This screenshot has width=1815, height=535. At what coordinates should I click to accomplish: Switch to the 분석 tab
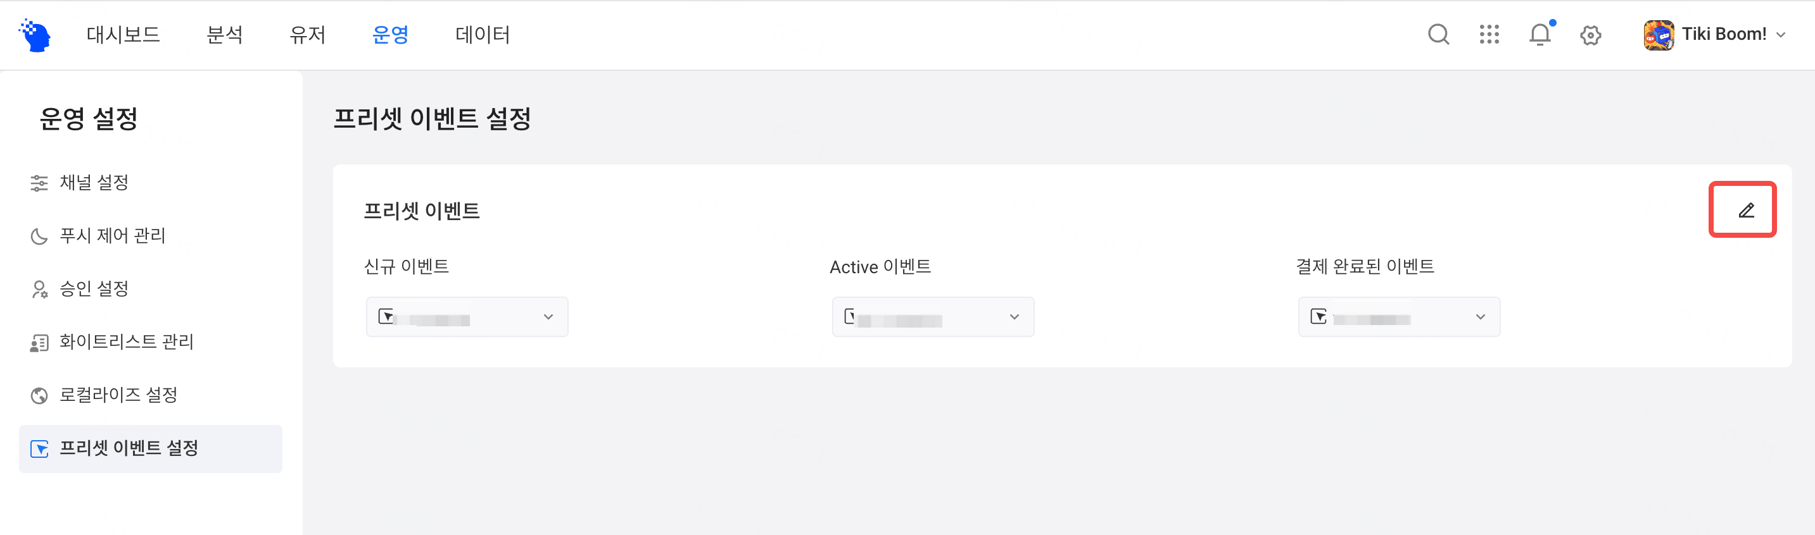click(225, 35)
